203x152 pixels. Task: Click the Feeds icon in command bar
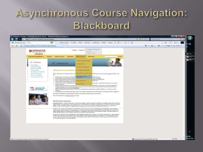point(152,46)
